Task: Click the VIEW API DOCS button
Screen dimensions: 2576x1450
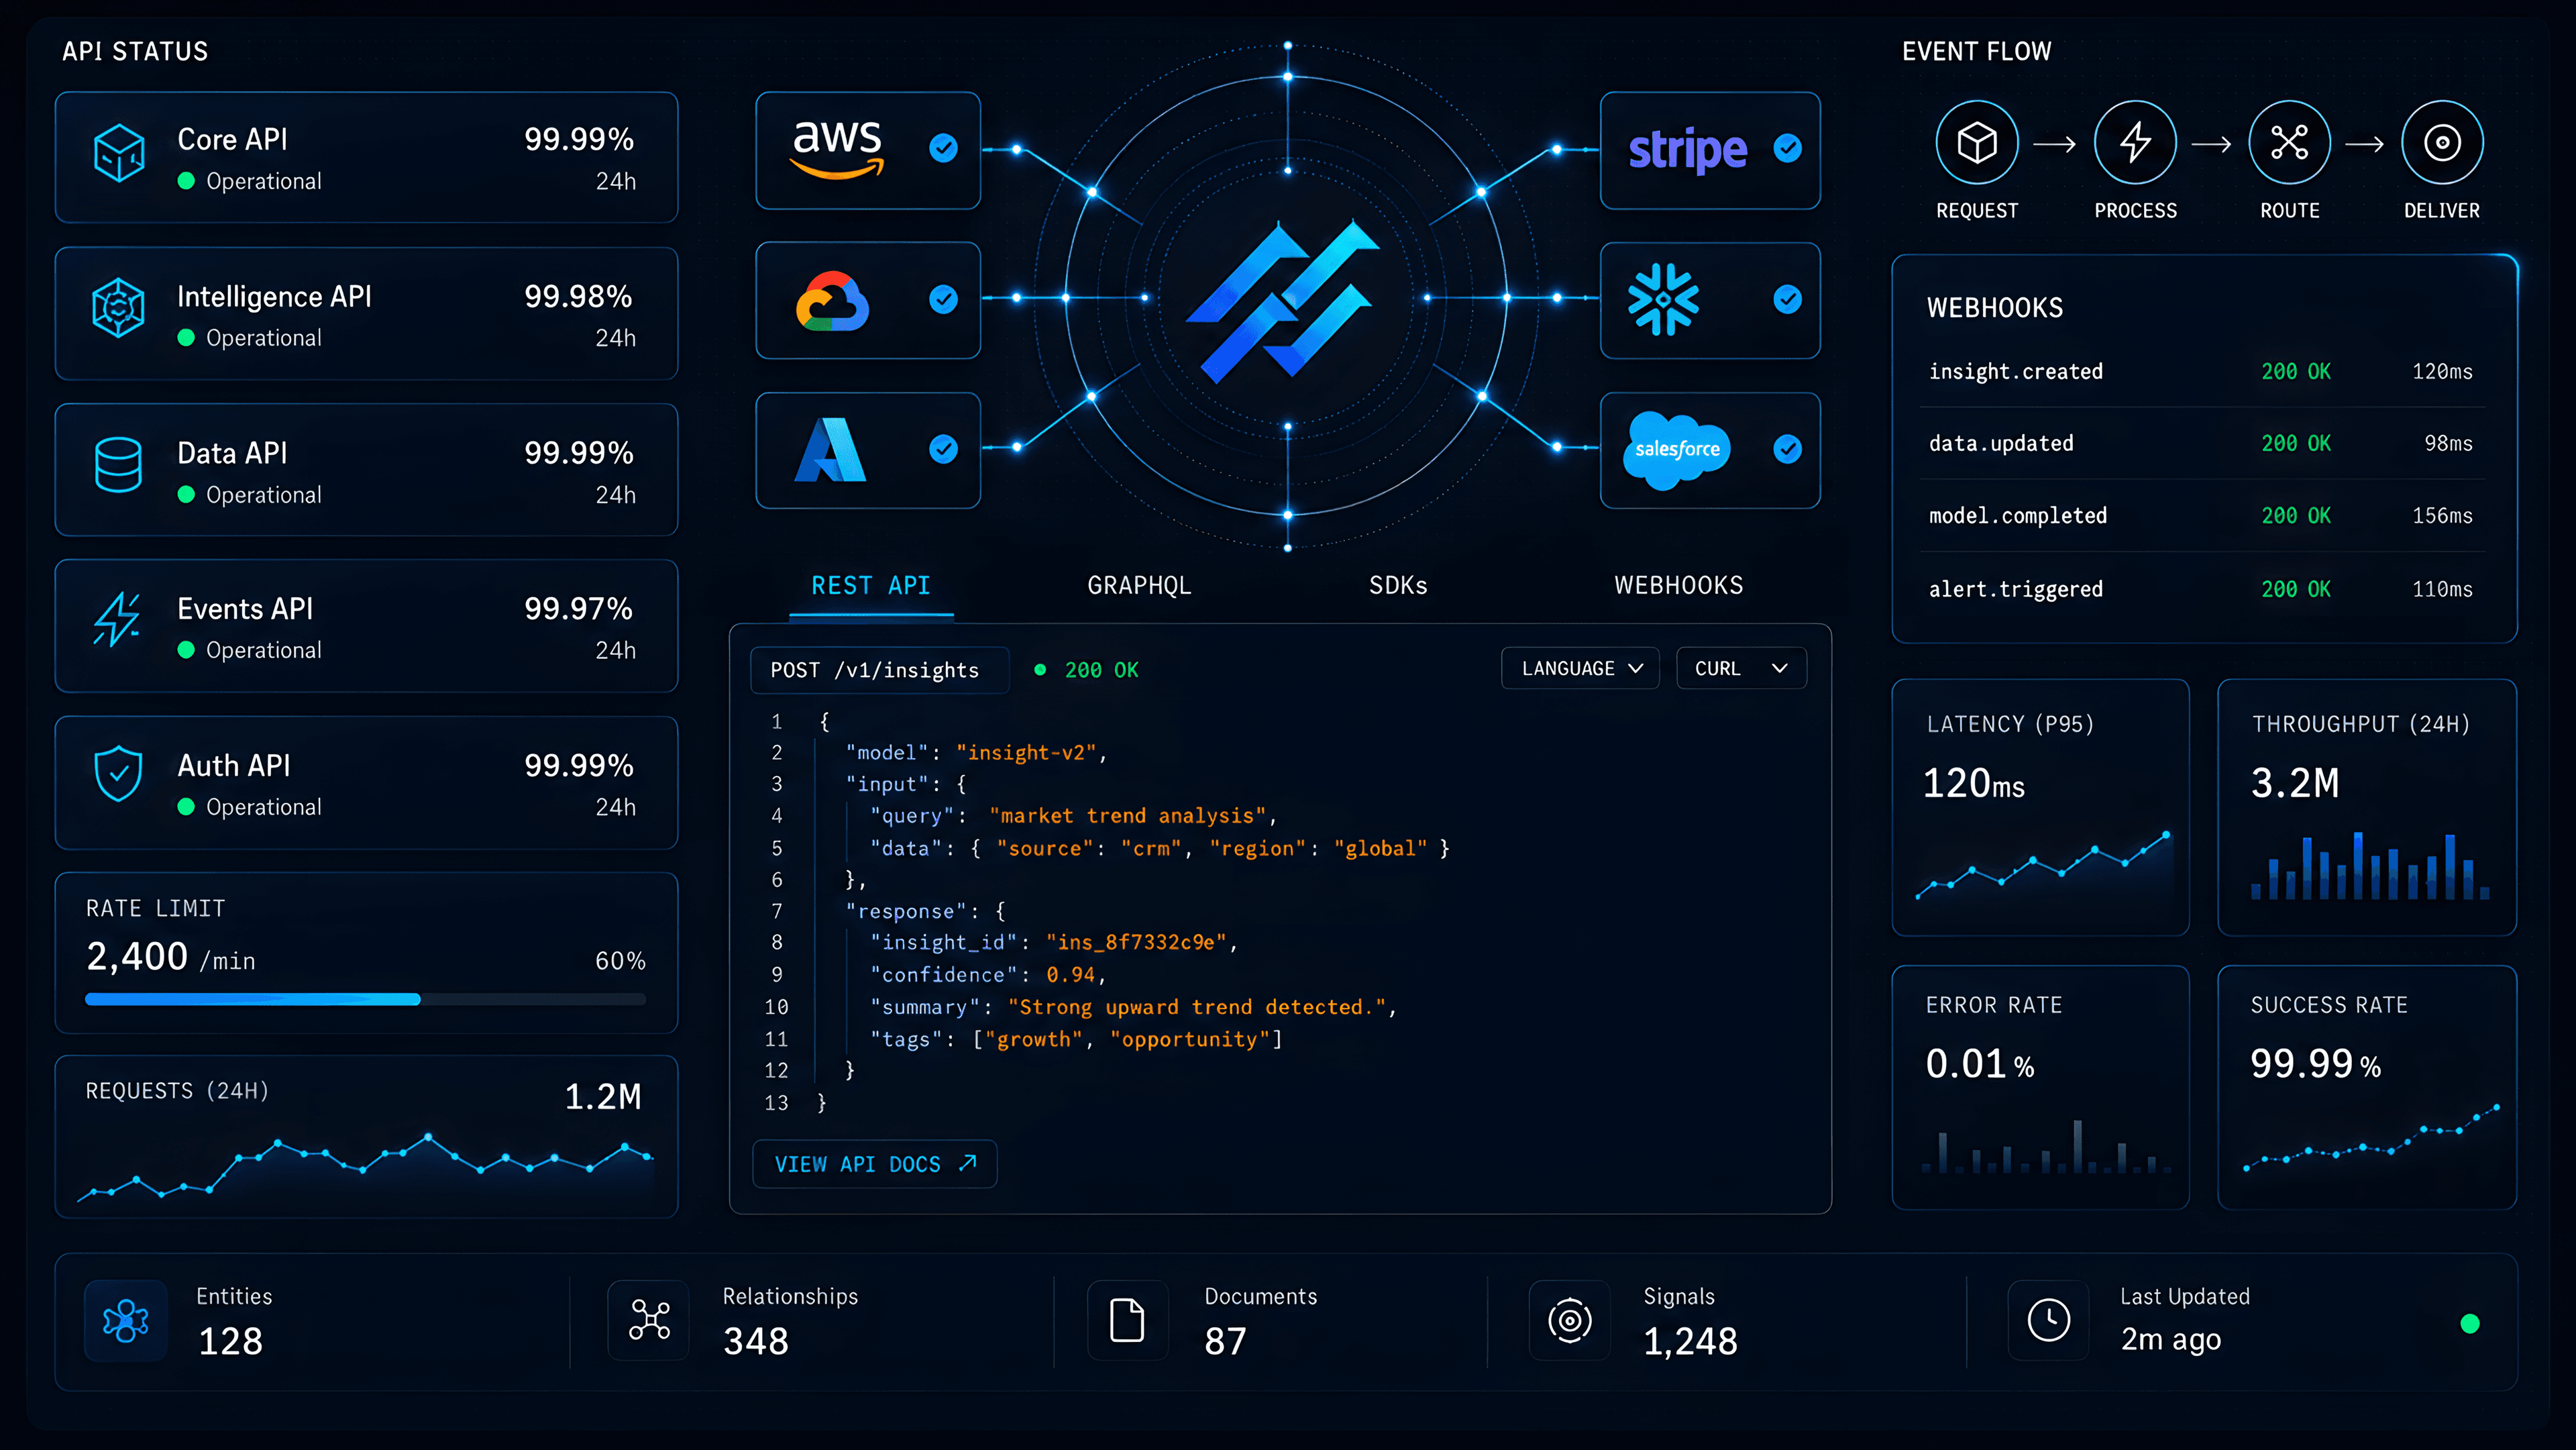Action: tap(875, 1164)
